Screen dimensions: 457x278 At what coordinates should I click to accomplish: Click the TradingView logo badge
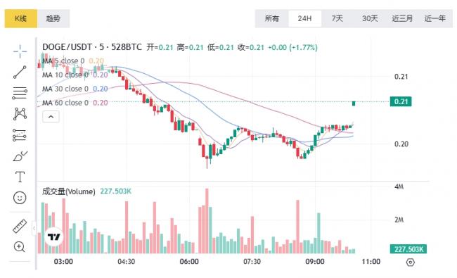click(54, 236)
